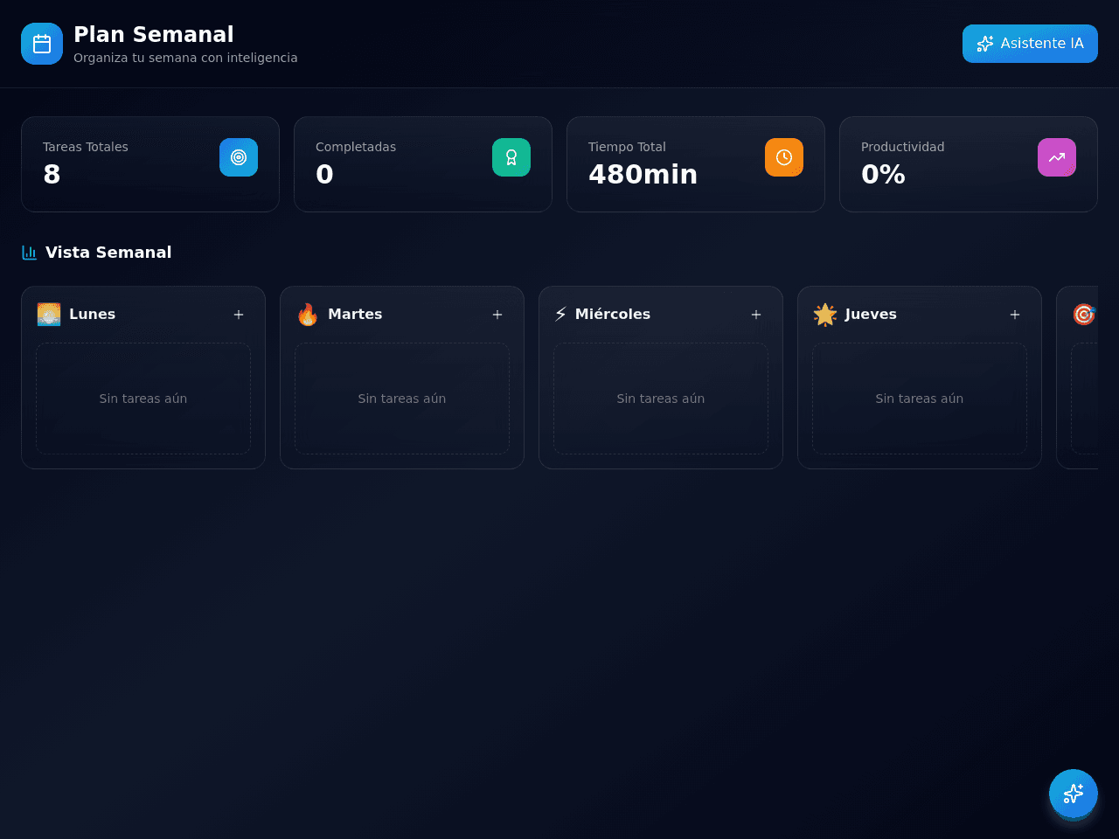Screen dimensions: 1119x839
Task: Click the Martes day name
Action: (x=355, y=315)
